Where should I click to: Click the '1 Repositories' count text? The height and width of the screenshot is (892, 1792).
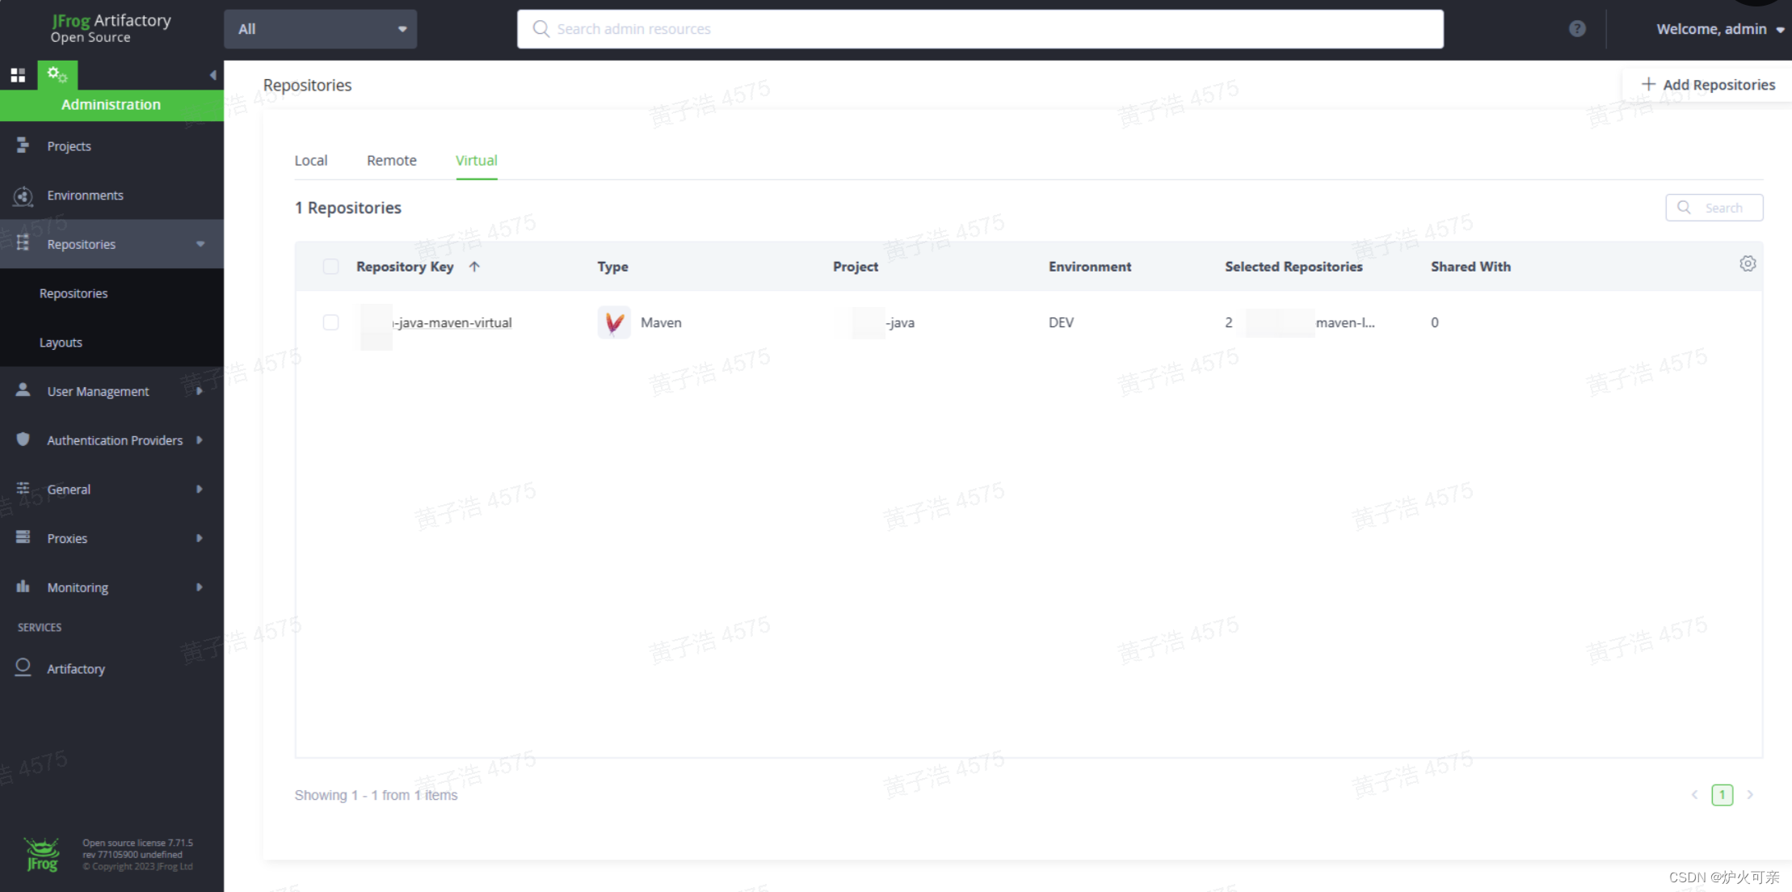point(348,208)
